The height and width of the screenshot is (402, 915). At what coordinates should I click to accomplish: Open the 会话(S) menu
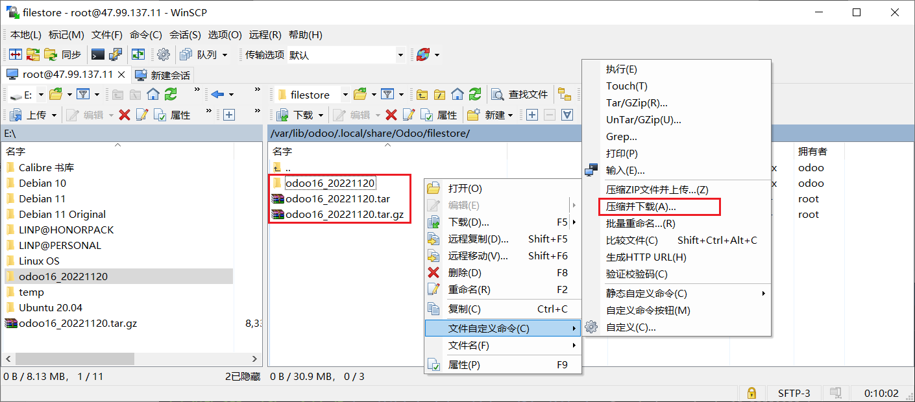pyautogui.click(x=185, y=34)
